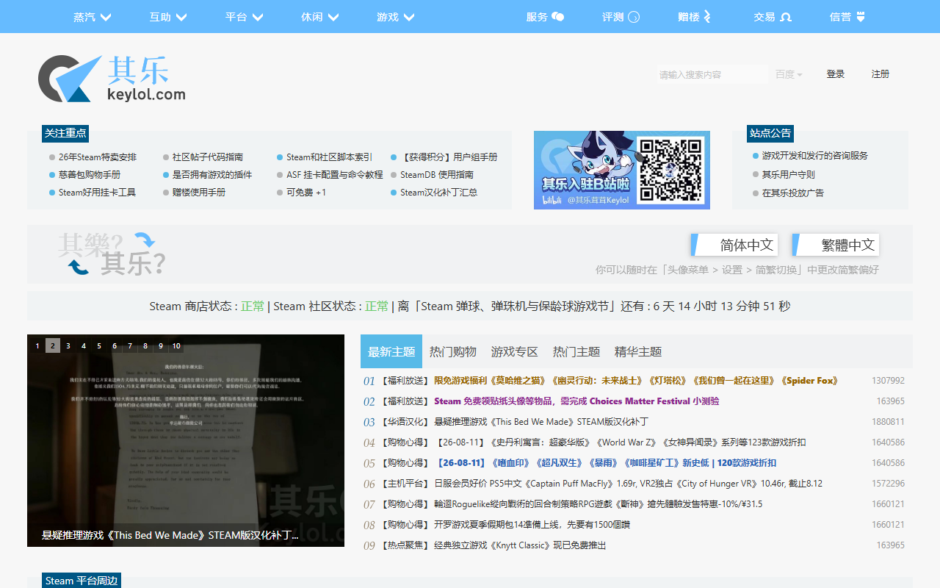
Task: Switch to the 热门主题 tab
Action: (576, 351)
